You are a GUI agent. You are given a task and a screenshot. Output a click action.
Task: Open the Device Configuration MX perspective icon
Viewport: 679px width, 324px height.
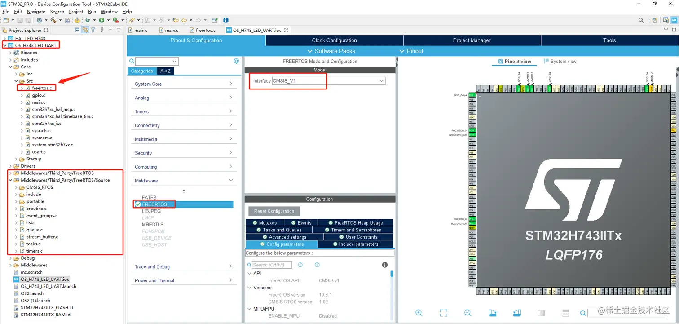pos(674,20)
